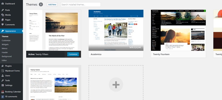Select the Posts pushpin icon

2,10
